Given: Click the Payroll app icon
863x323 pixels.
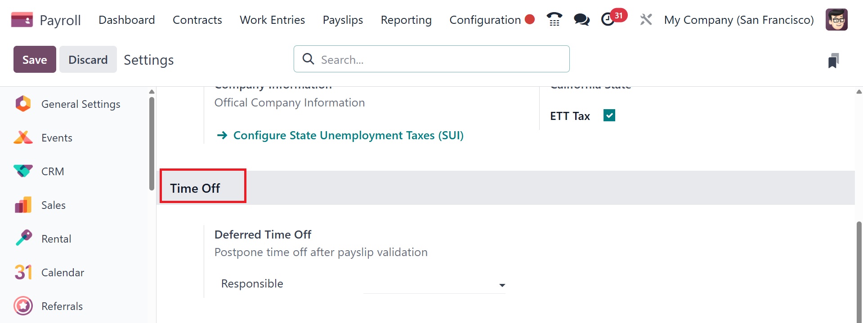Looking at the screenshot, I should point(22,20).
